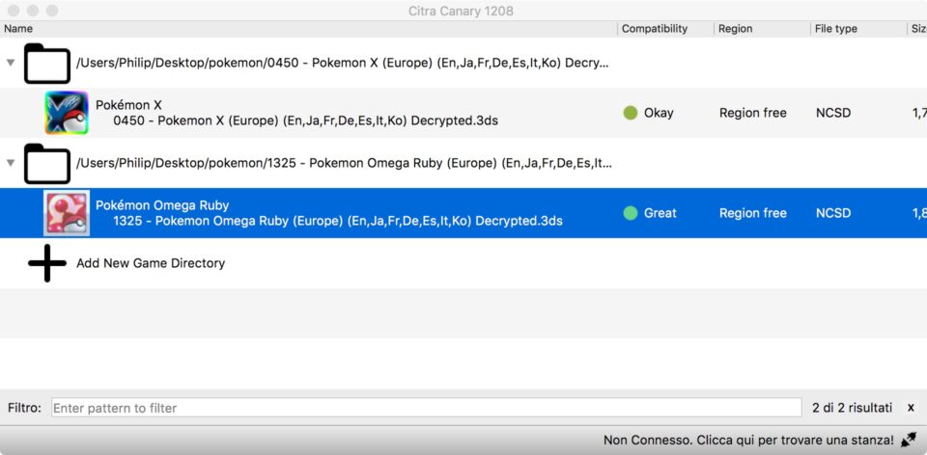This screenshot has width=927, height=455.
Task: Click the Citra Canary 1208 window title
Action: [461, 11]
